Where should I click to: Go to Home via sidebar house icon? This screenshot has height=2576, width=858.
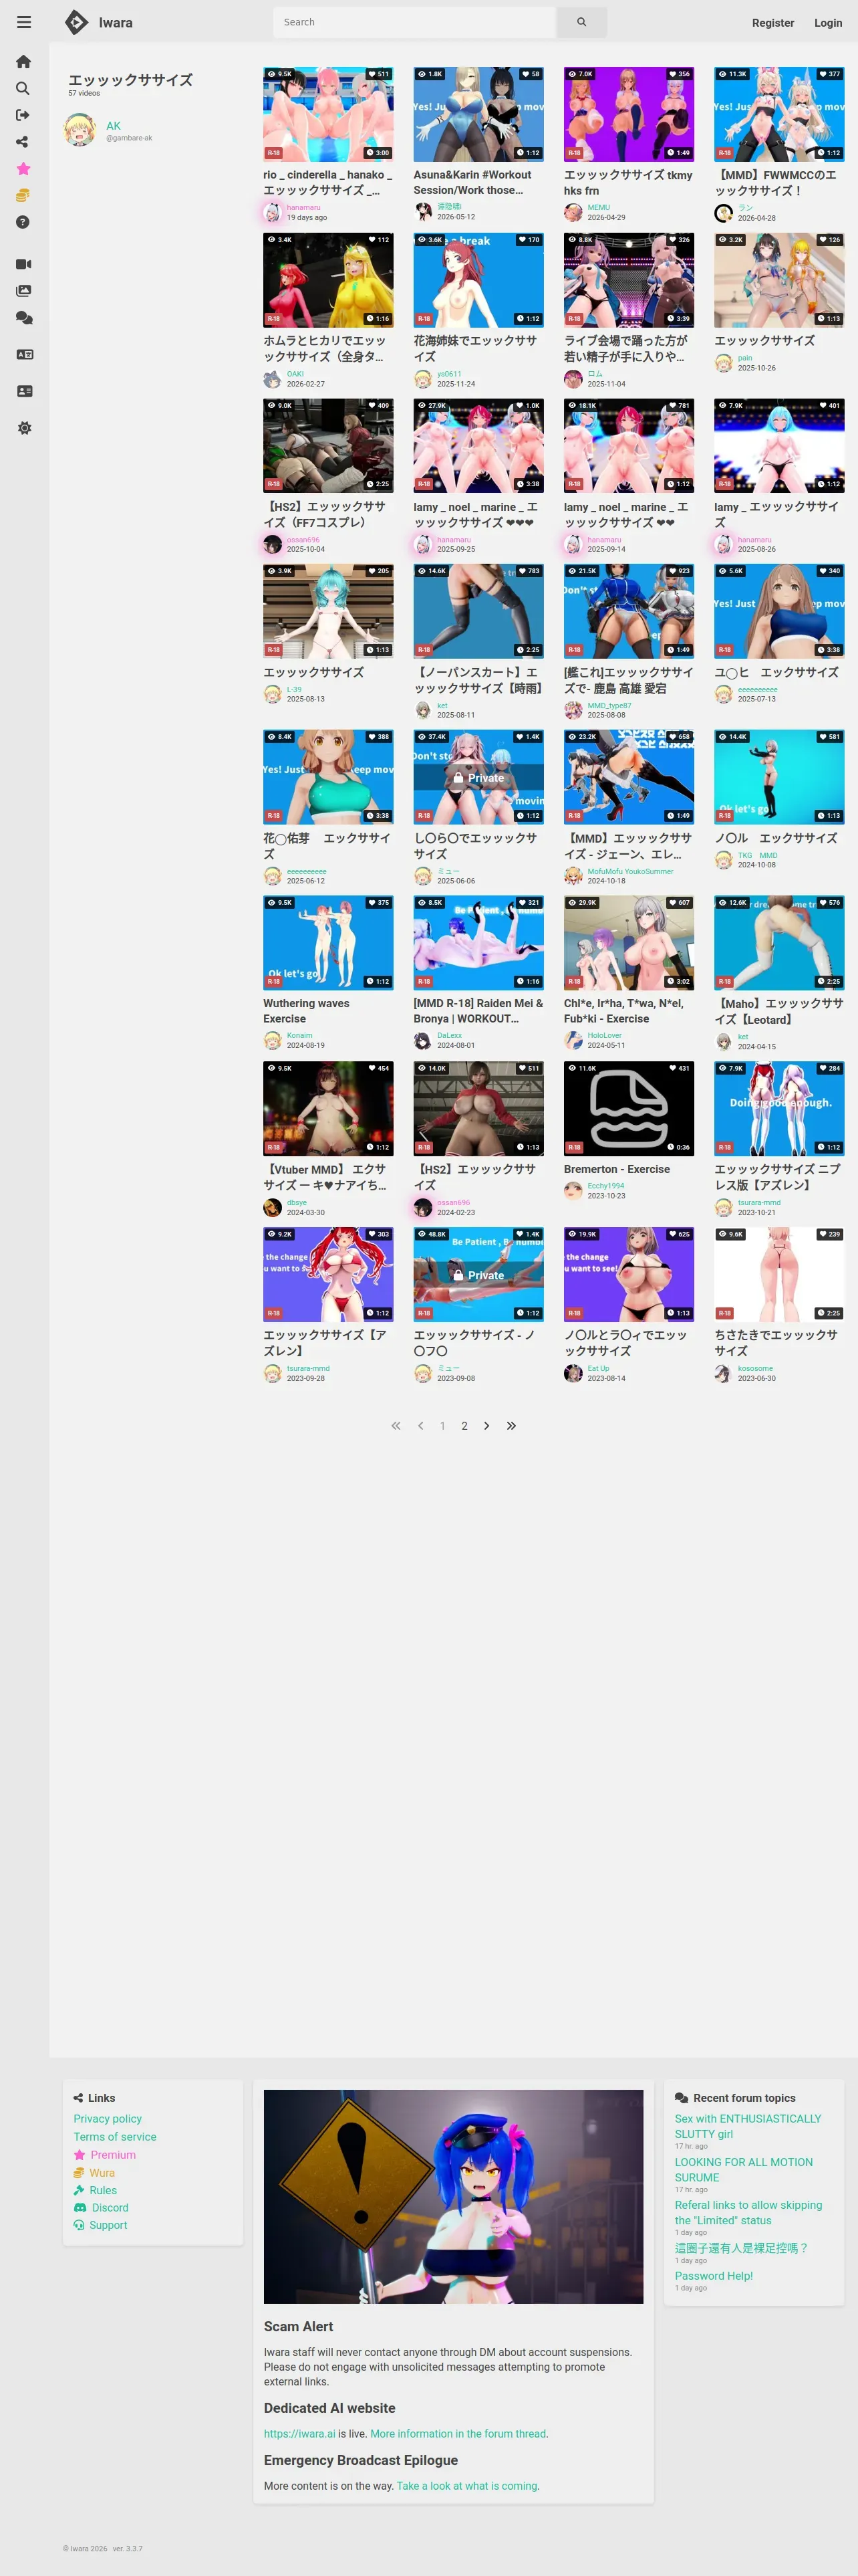pyautogui.click(x=24, y=62)
